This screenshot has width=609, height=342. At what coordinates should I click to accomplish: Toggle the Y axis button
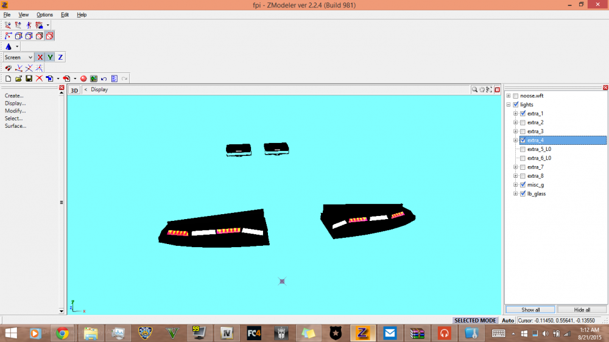click(50, 57)
